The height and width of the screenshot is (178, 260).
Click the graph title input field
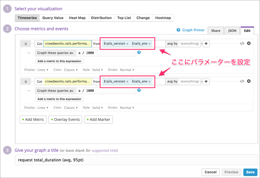point(136,160)
